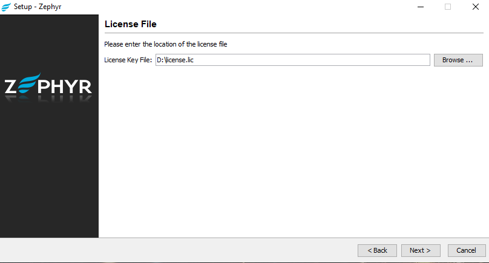Open the Browse... file picker
The width and height of the screenshot is (489, 263).
pyautogui.click(x=458, y=60)
